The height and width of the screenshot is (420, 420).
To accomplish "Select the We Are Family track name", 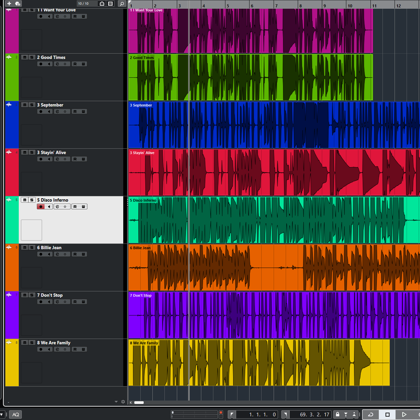I will (x=54, y=343).
